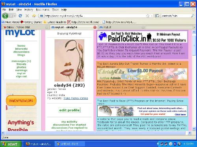Open the Edit menu
Image resolution: width=197 pixels, height=147 pixels.
pos(11,9)
